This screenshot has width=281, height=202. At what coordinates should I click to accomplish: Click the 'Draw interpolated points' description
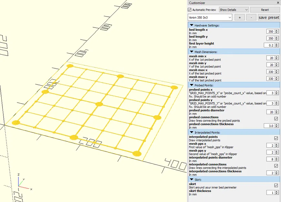click(204, 140)
